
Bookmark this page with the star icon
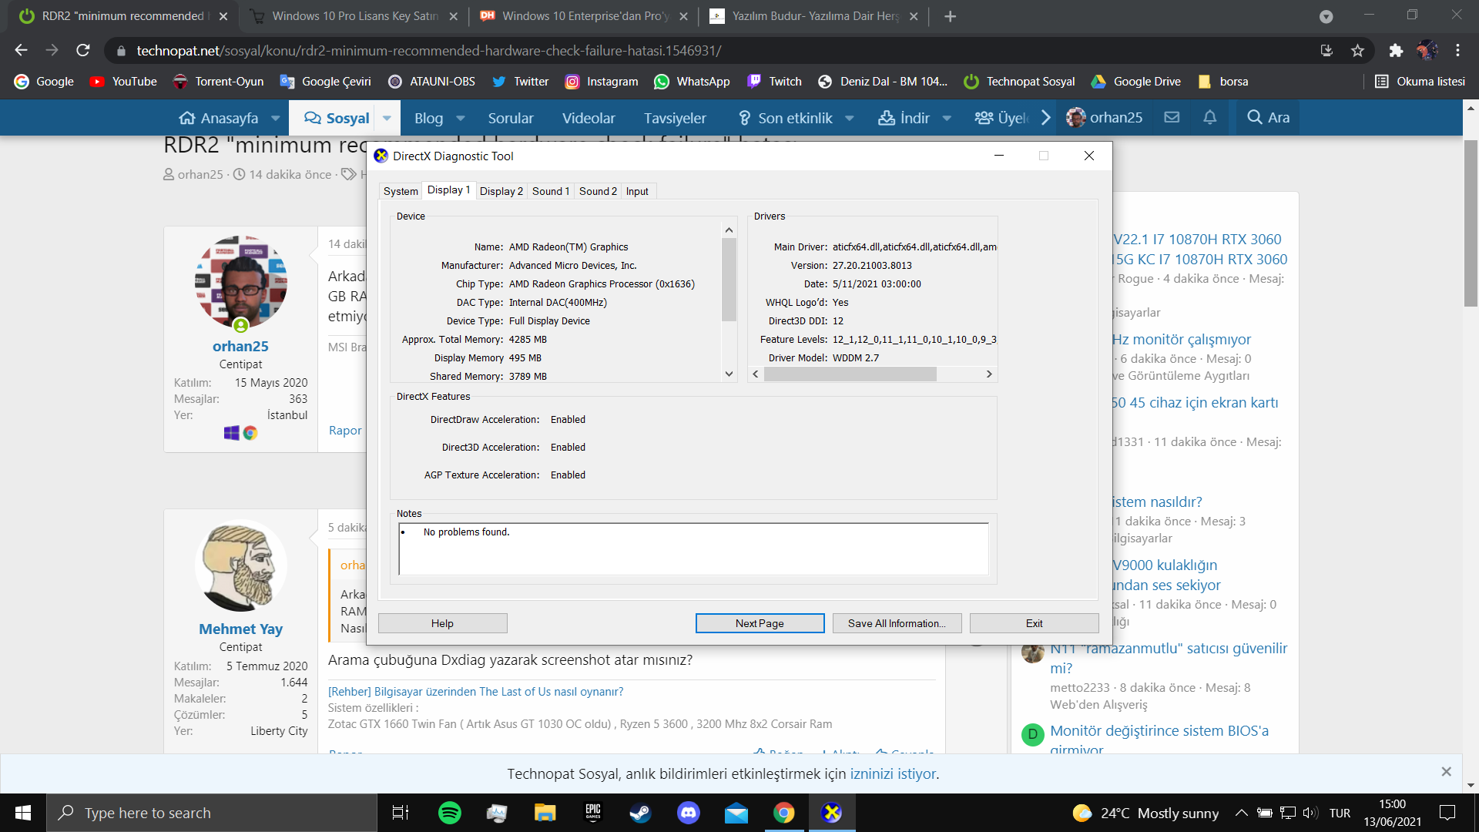1357,51
